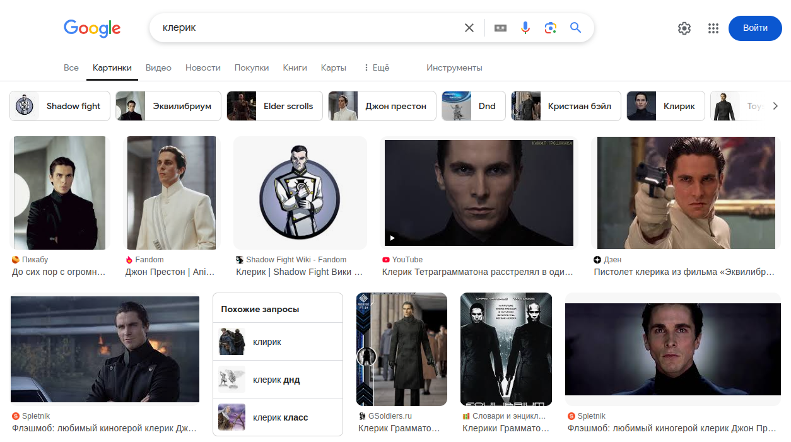Screen dimensions: 791x442
Task: Open link Клерики Граммато… from Словари
Action: tap(506, 429)
